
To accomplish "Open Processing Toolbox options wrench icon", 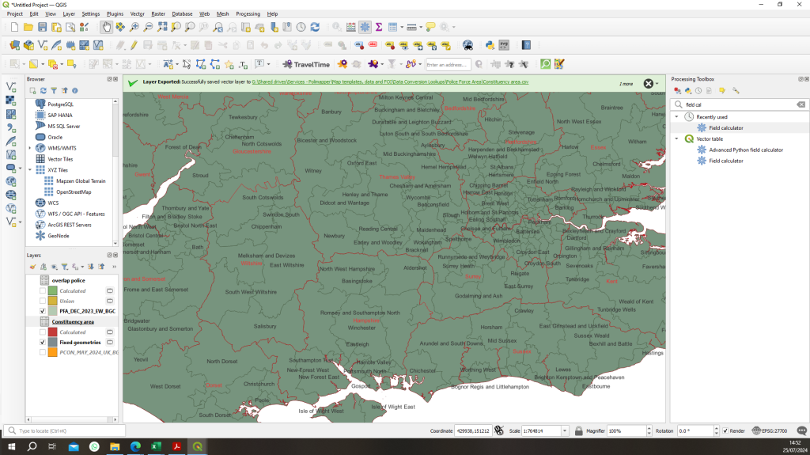I will tap(735, 90).
